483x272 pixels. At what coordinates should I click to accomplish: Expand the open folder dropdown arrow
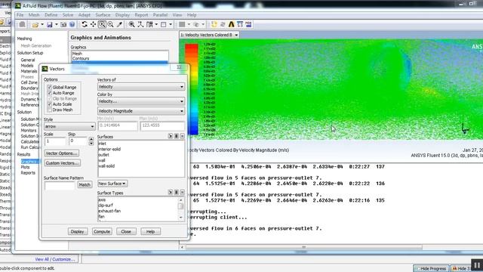tap(42, 25)
